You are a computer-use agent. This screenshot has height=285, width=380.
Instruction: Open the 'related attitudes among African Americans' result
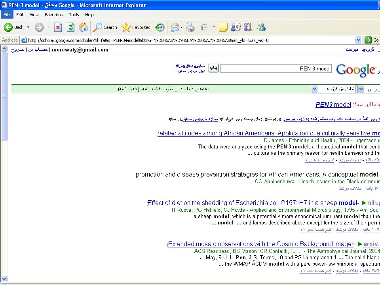pyautogui.click(x=268, y=133)
